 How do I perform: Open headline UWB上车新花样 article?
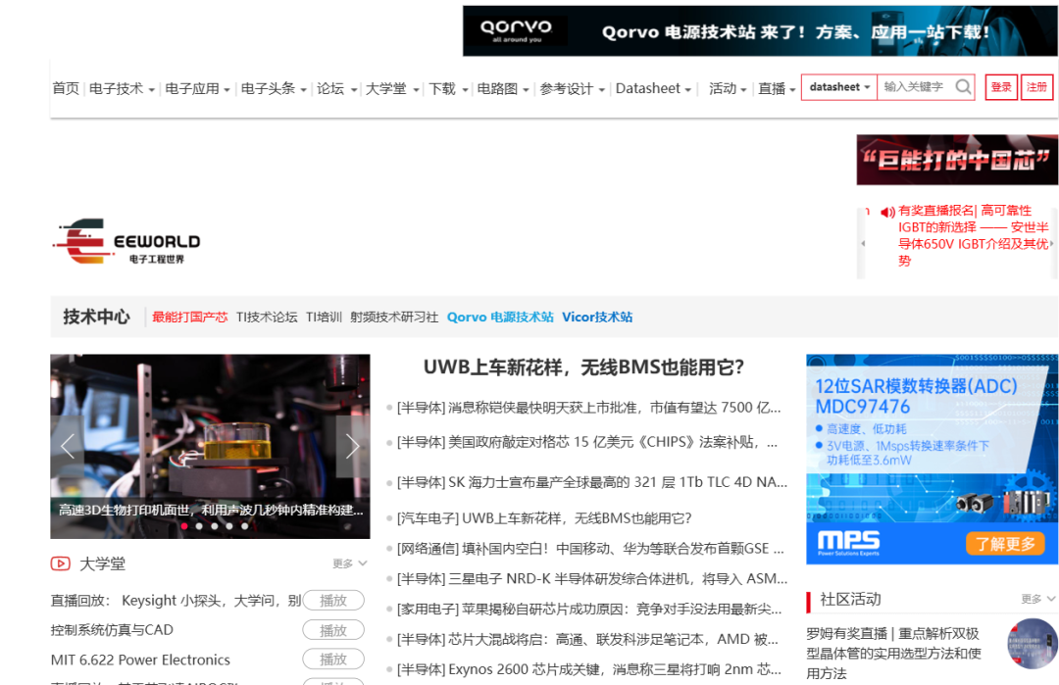[x=583, y=367]
